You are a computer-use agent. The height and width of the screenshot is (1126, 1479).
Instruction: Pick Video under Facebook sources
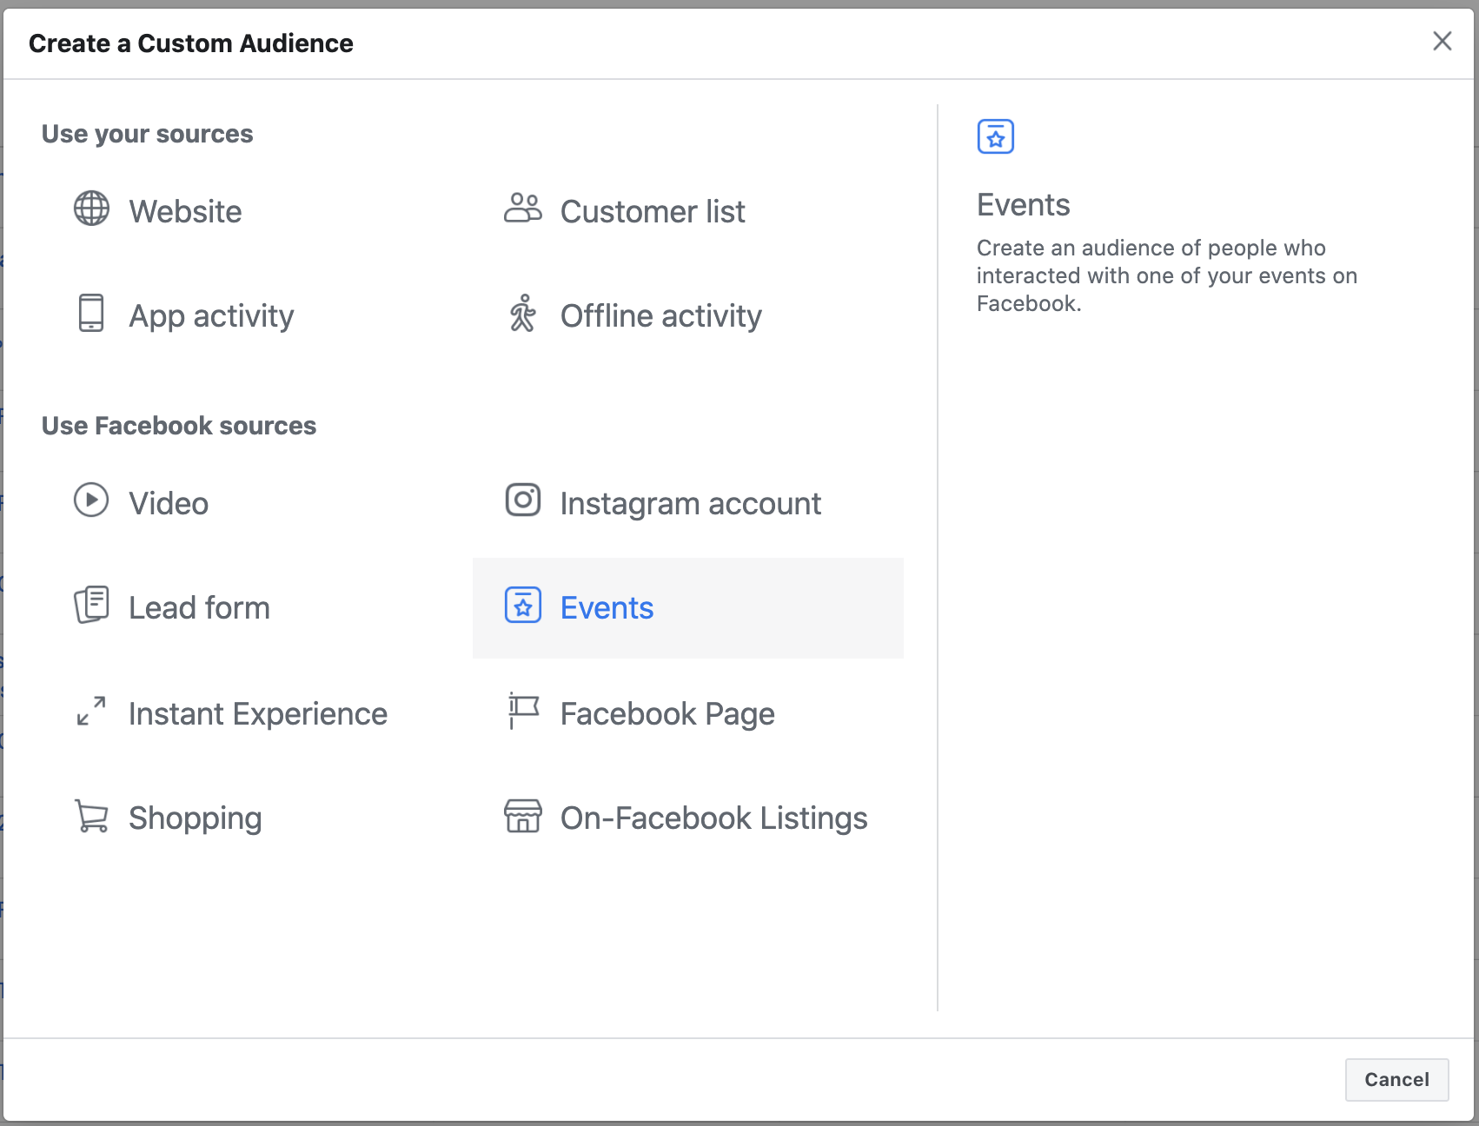(257, 502)
